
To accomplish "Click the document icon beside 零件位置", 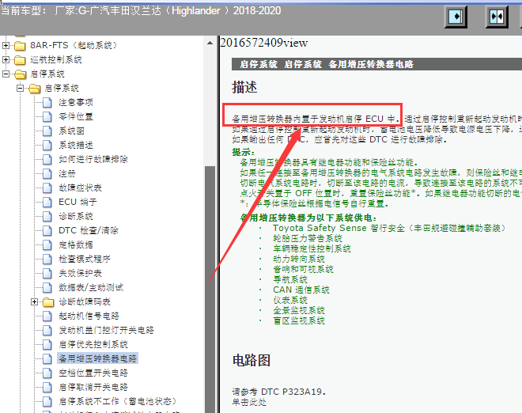I will [47, 116].
